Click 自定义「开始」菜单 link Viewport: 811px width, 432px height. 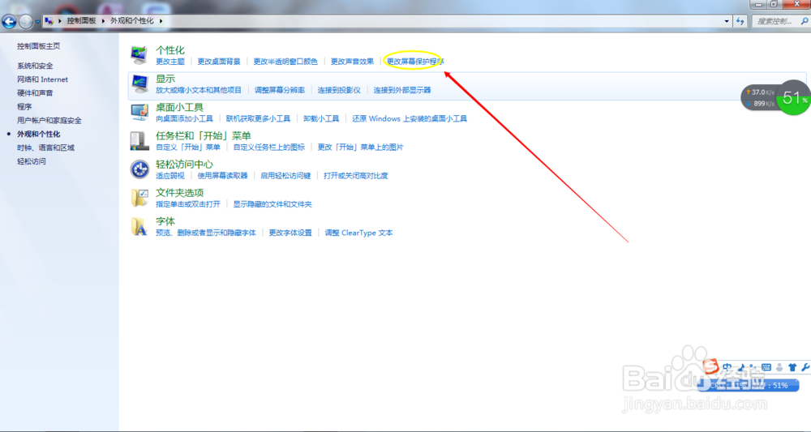188,148
